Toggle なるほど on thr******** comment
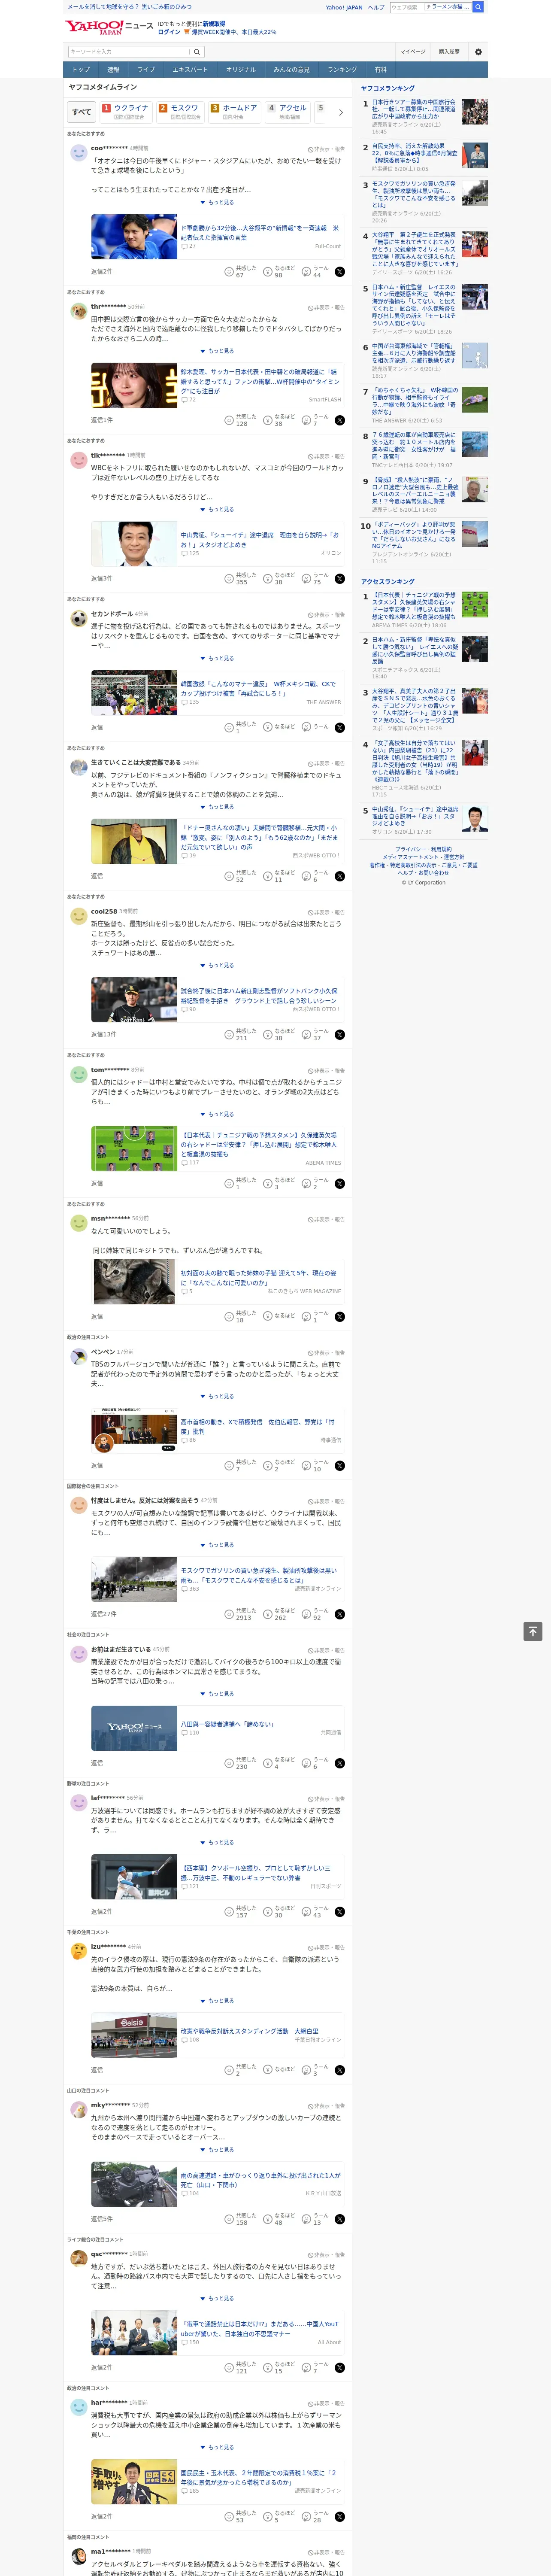Viewport: 551px width, 2576px height. point(280,420)
